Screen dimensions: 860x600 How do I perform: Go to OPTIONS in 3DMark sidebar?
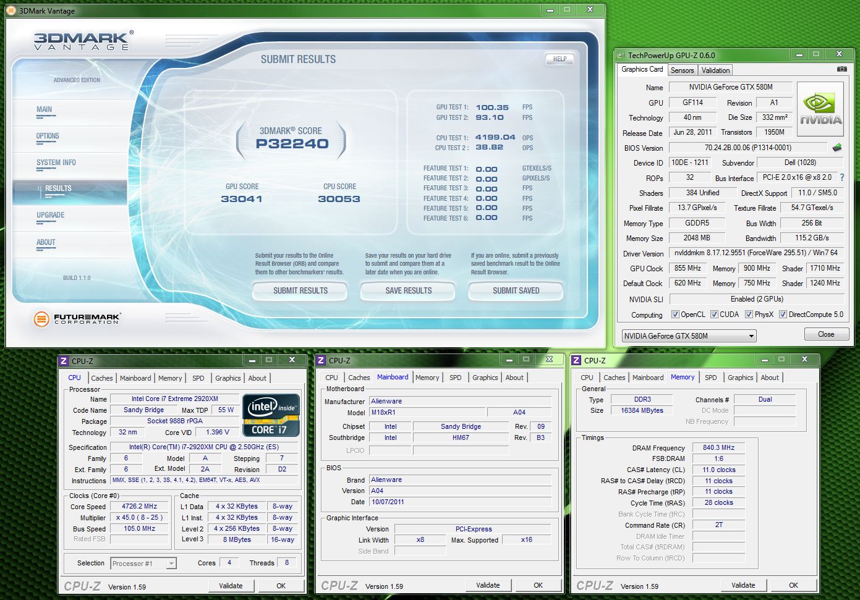point(48,136)
